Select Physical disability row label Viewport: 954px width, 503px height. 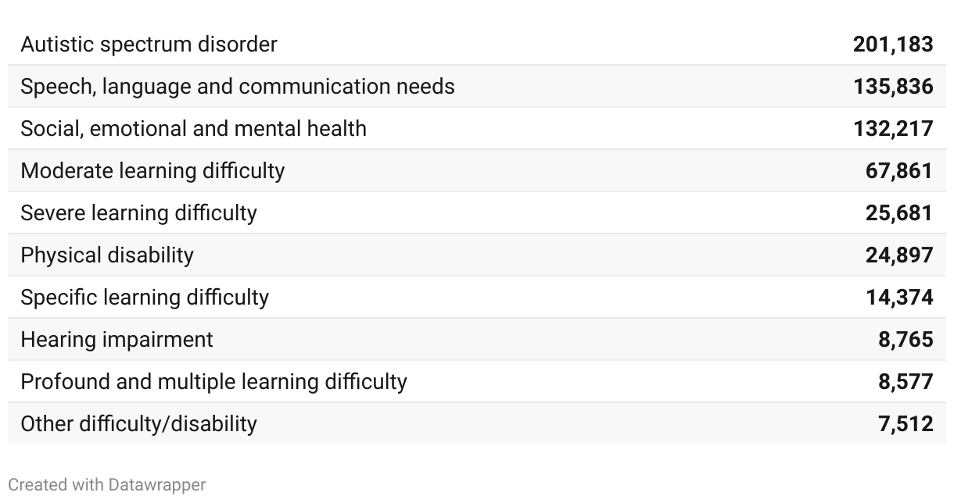click(107, 255)
